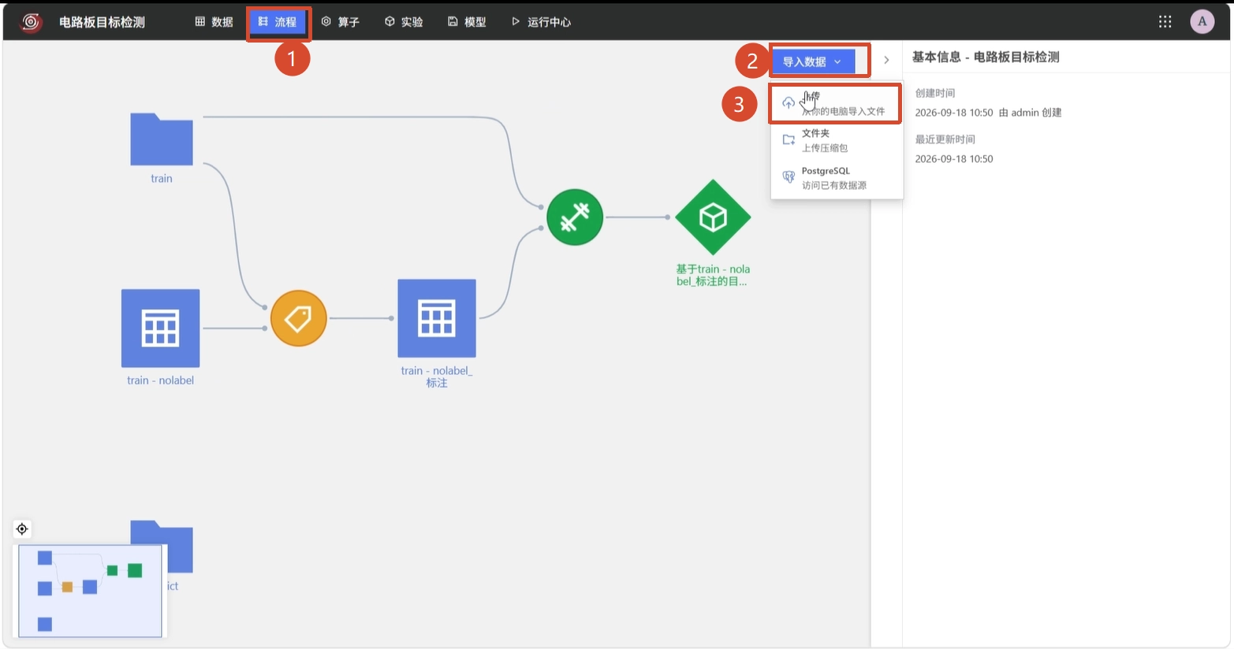The image size is (1234, 649).
Task: Select the train folder node
Action: pos(162,139)
